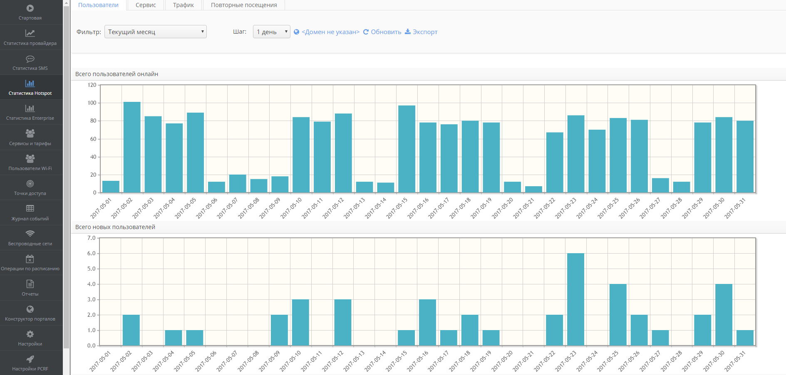The height and width of the screenshot is (375, 786).
Task: Open the Повторные посещения tab
Action: click(244, 5)
